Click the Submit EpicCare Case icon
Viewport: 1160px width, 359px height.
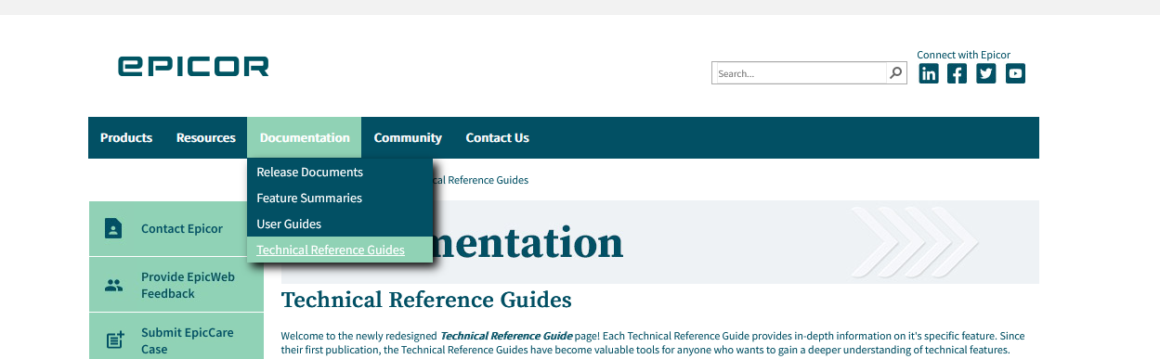(x=115, y=340)
